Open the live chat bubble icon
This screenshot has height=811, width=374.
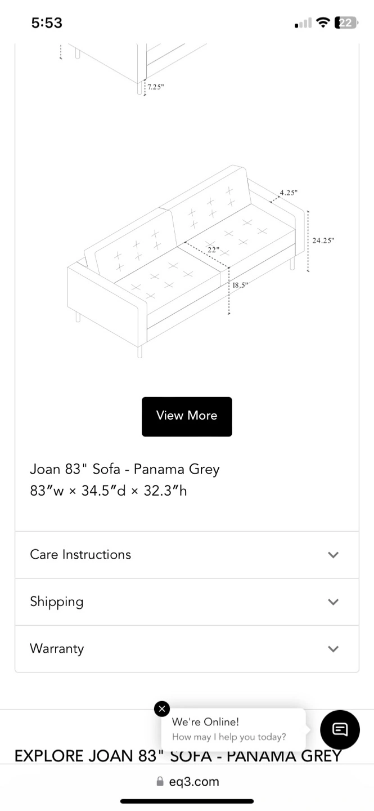pos(340,729)
